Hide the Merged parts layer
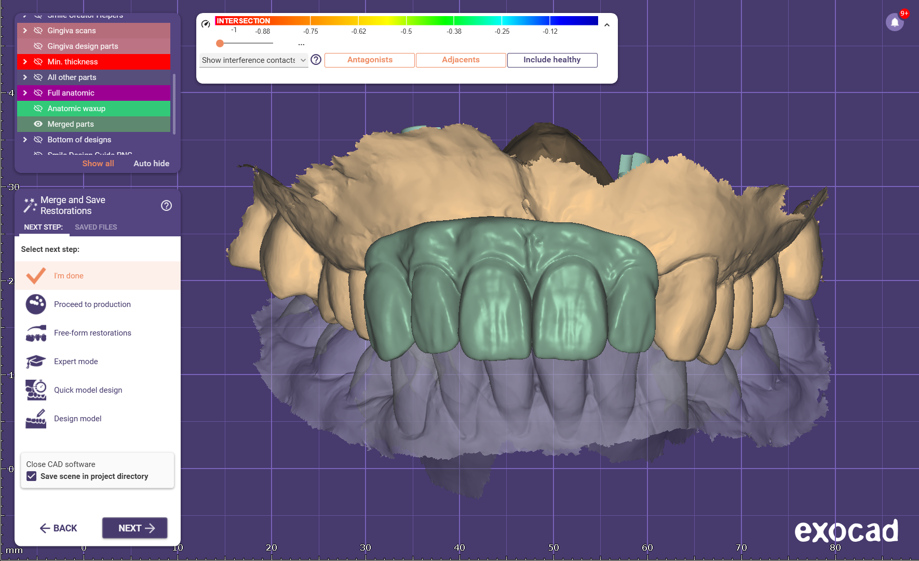The image size is (919, 561). pyautogui.click(x=38, y=124)
